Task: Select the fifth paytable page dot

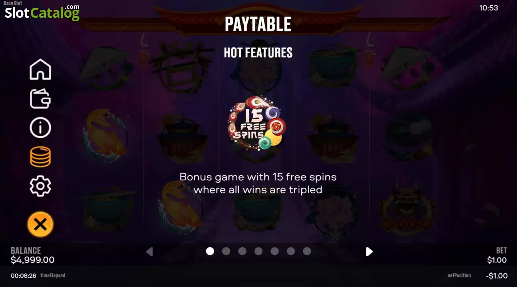Action: click(275, 251)
